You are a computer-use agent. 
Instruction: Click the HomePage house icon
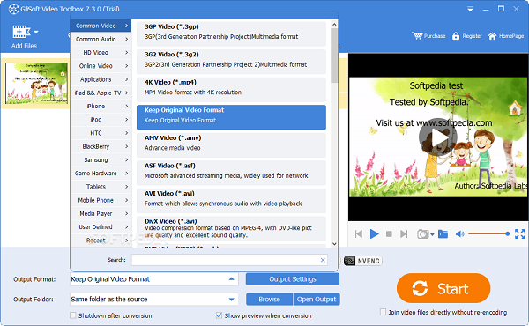(492, 36)
